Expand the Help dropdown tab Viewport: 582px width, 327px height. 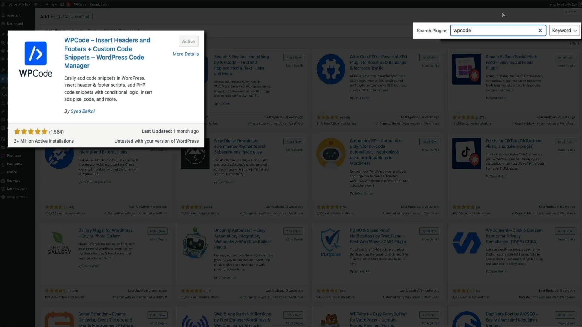pyautogui.click(x=571, y=12)
